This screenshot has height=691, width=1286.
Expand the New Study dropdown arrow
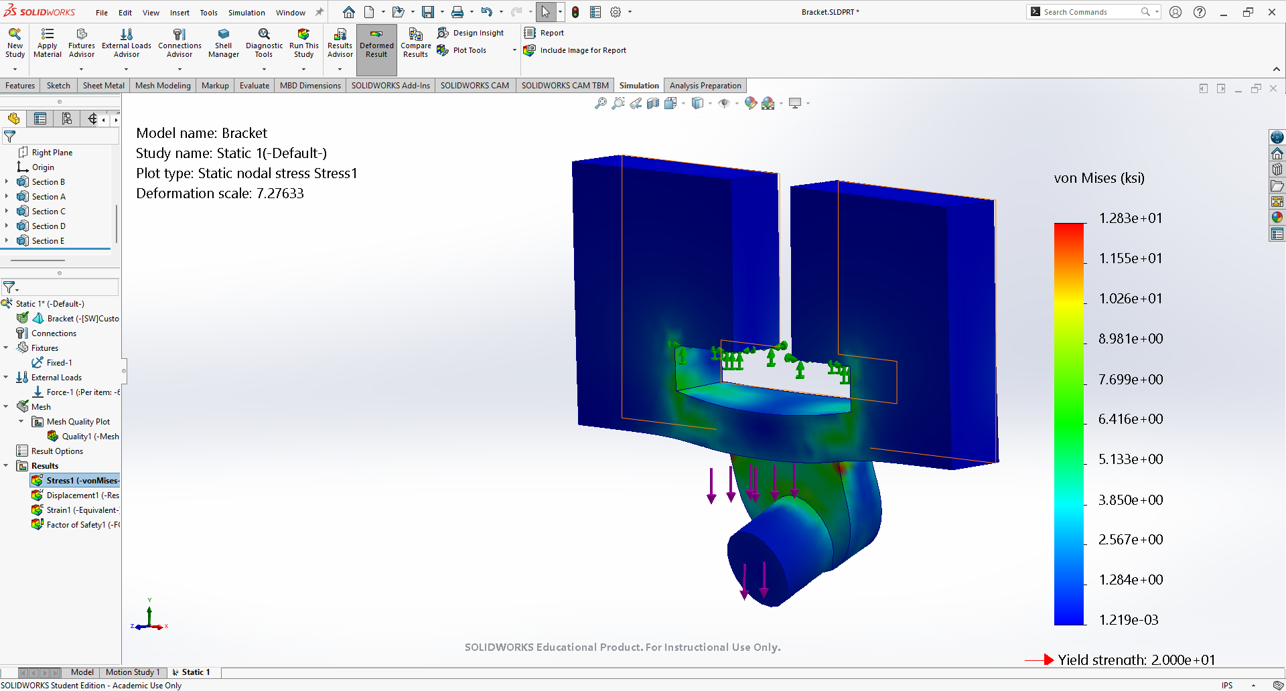[x=15, y=69]
